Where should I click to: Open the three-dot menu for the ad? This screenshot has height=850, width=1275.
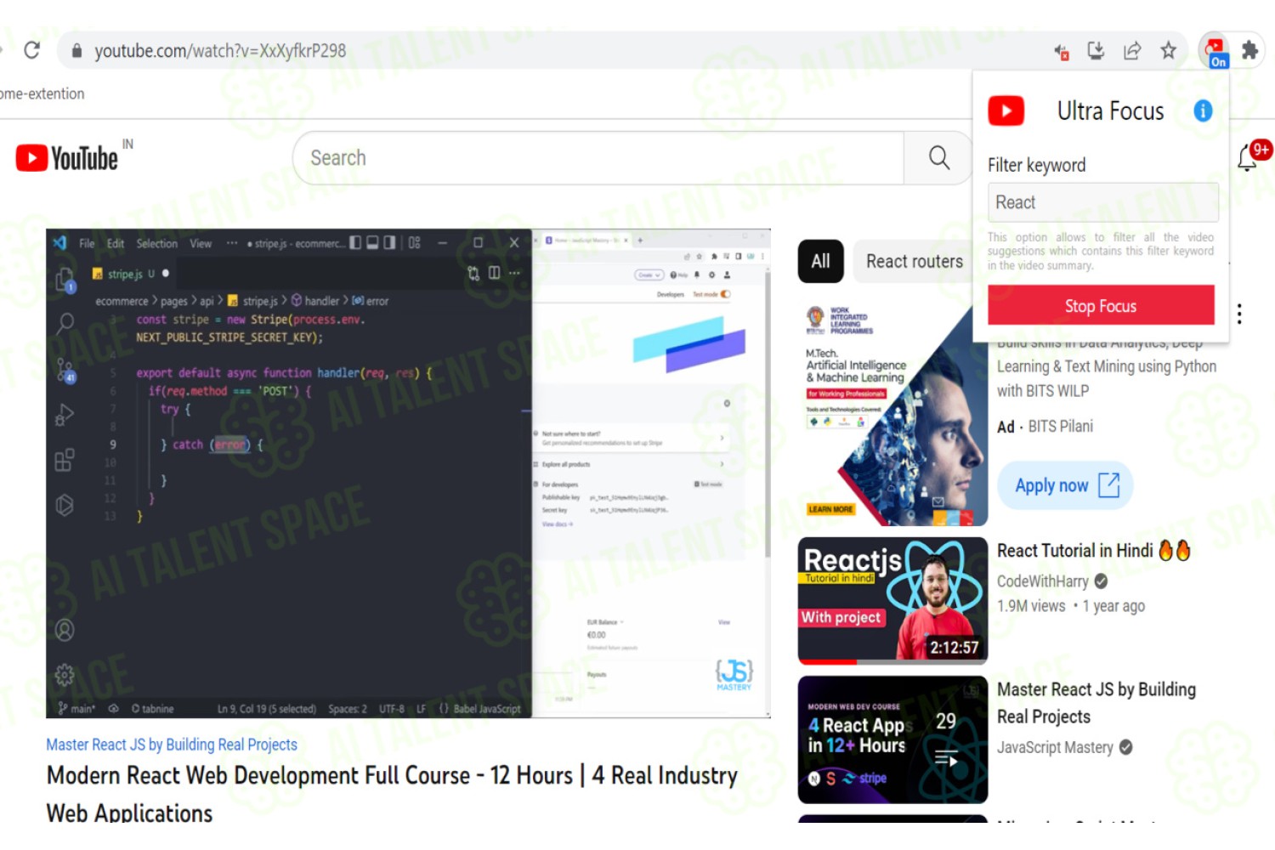click(1239, 314)
